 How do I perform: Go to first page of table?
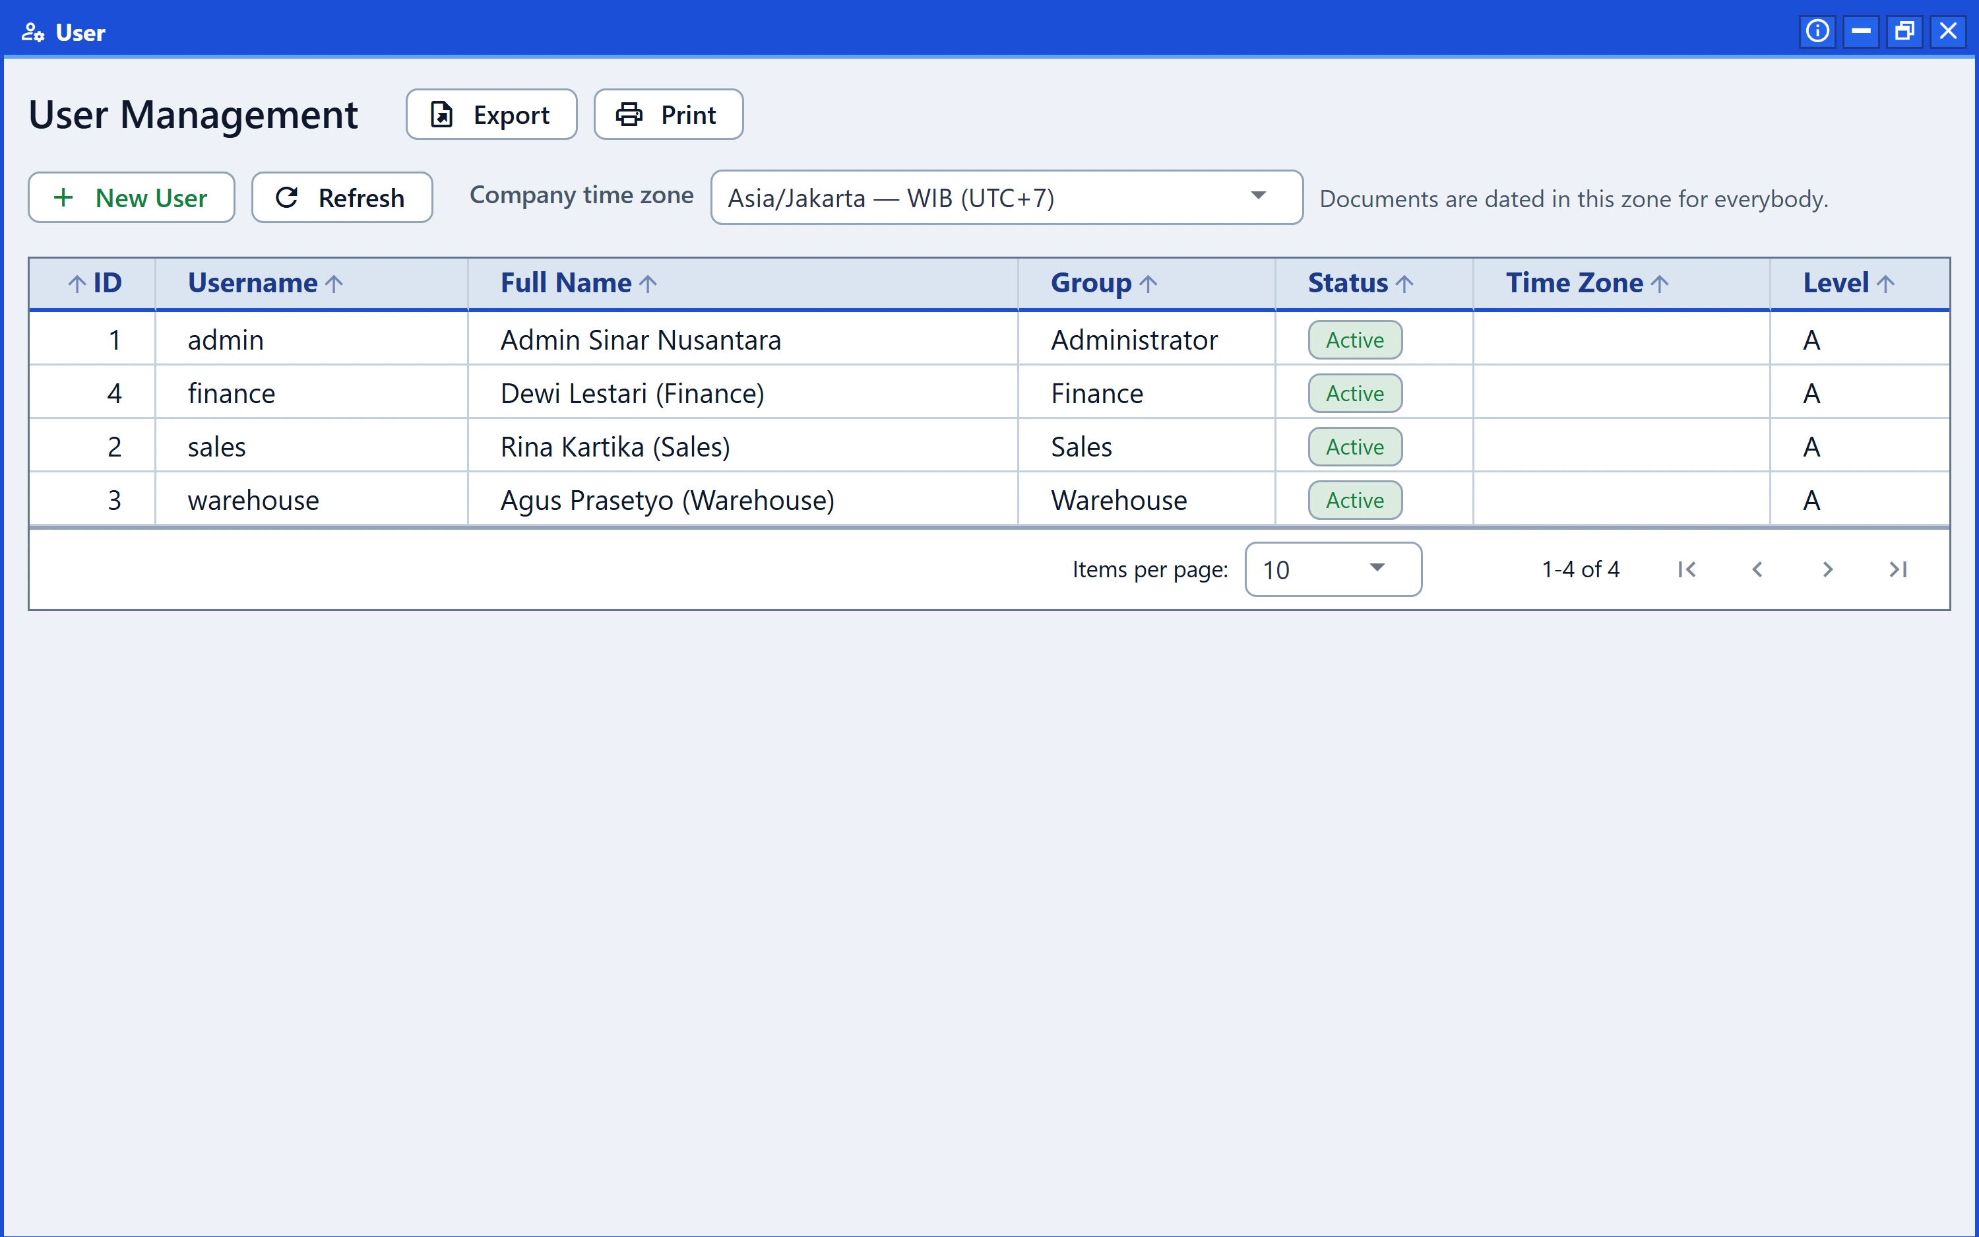pyautogui.click(x=1686, y=569)
